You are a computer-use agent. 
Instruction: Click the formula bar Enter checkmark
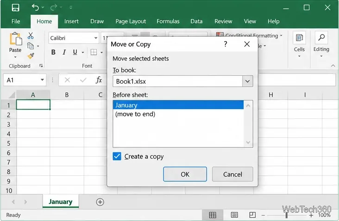tap(83, 80)
